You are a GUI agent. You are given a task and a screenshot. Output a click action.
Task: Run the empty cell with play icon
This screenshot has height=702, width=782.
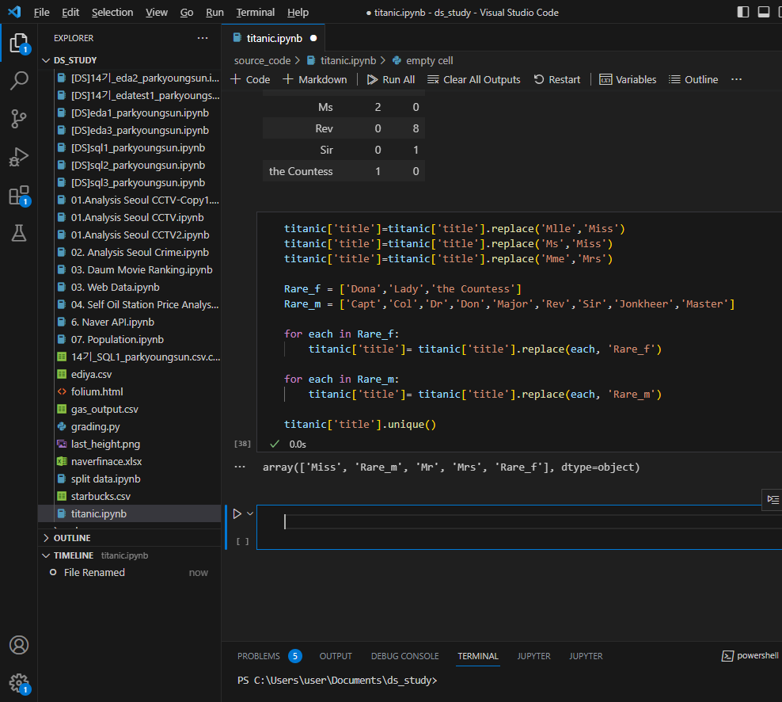pyautogui.click(x=237, y=513)
